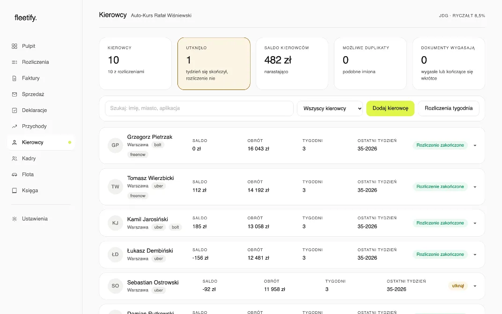Viewport: 502px width, 314px height.
Task: Click the 'freenow' tag under Tomasz Wierzbicki
Action: point(138,196)
